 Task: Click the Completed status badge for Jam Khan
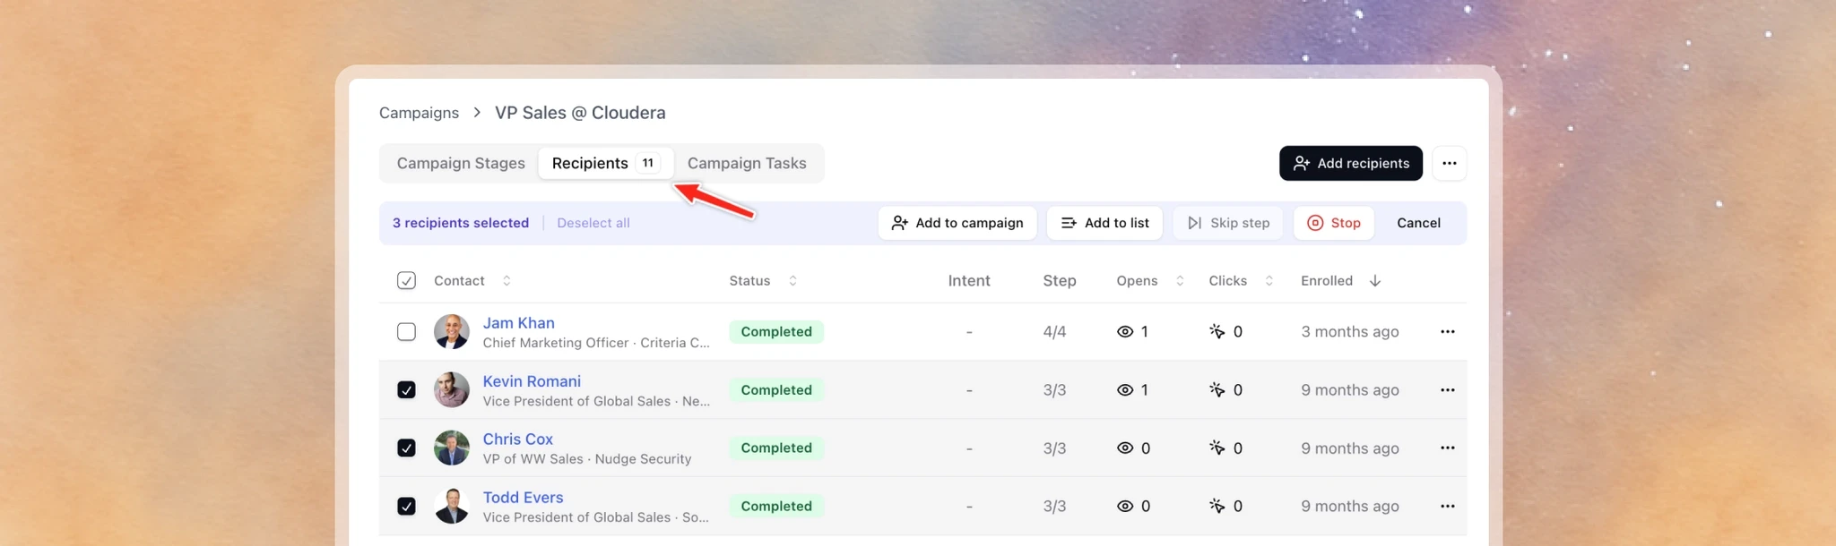point(776,331)
